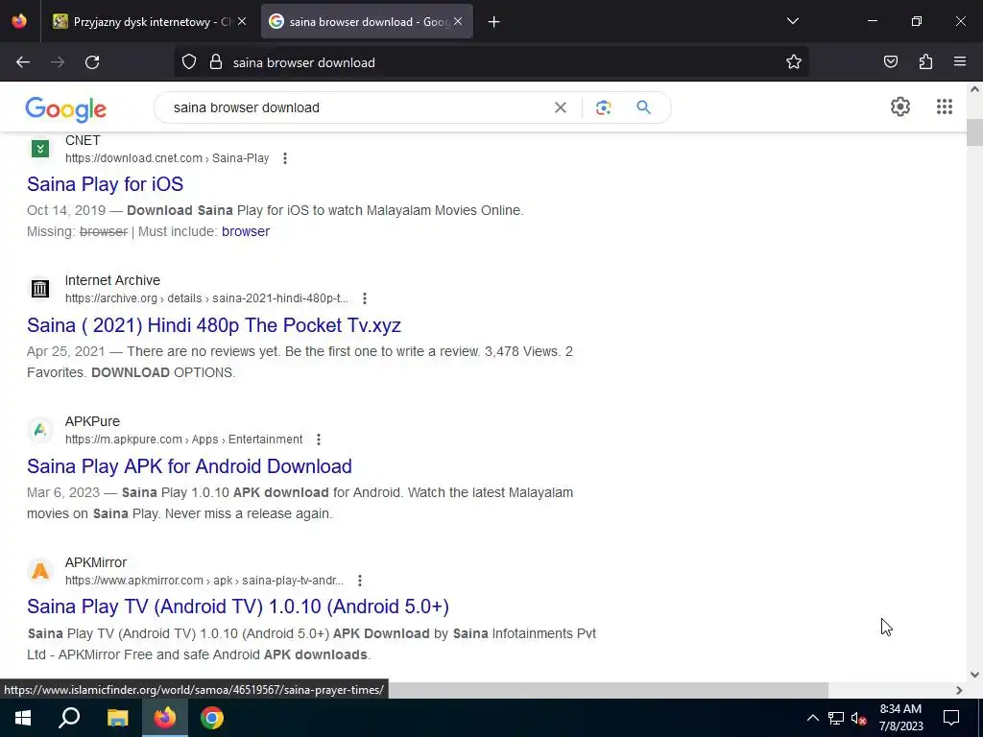Bookmark this page with star icon
The width and height of the screenshot is (983, 737).
coord(794,62)
